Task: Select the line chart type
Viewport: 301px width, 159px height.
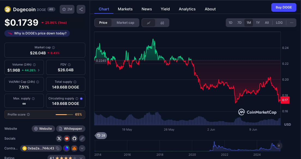Action: pos(149,23)
